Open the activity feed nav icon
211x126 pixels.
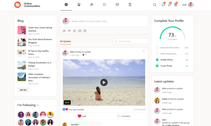click(66, 4)
